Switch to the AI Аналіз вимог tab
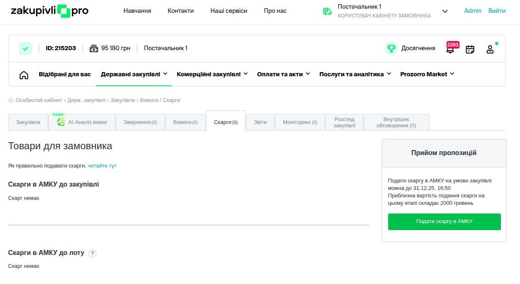Image resolution: width=520 pixels, height=284 pixels. [x=82, y=122]
